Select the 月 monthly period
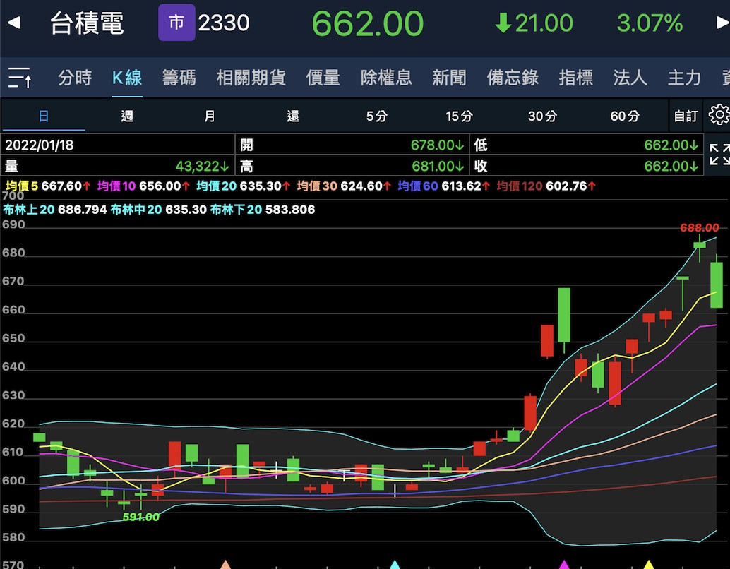This screenshot has height=569, width=730. point(210,116)
